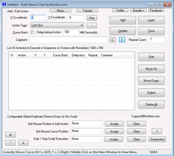Screen dimensions: 174x156
Task: Focus the X Co-ordinate input field
Action: (x=38, y=18)
